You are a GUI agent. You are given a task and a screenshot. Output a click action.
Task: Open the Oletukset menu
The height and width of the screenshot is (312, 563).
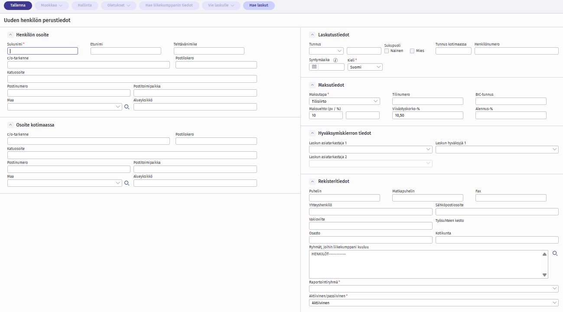point(119,6)
